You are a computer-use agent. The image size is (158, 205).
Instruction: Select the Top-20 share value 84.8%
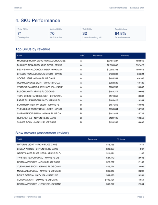coord(120,34)
